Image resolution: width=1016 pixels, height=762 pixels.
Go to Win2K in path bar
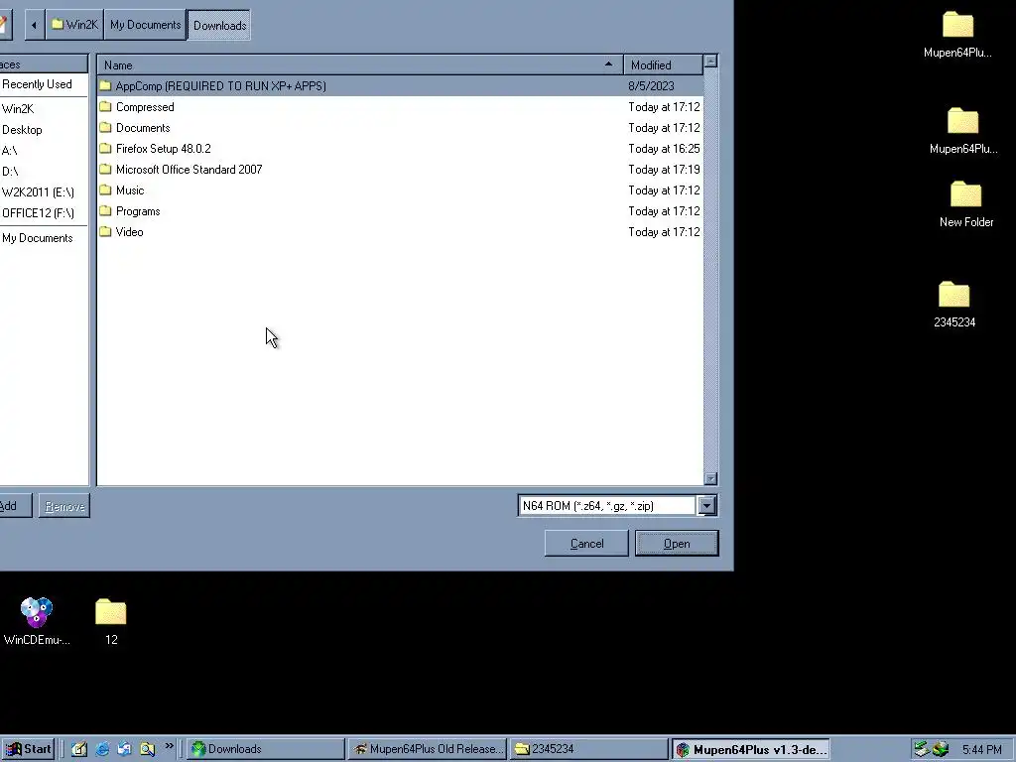tap(74, 25)
